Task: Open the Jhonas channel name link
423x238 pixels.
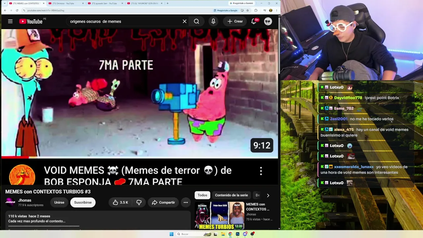Action: coord(25,200)
